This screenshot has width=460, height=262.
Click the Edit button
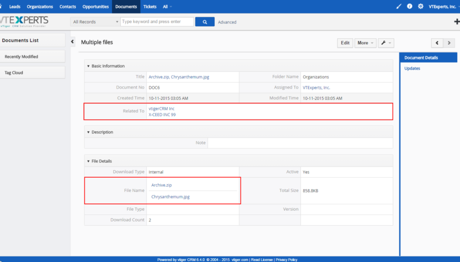tap(345, 43)
